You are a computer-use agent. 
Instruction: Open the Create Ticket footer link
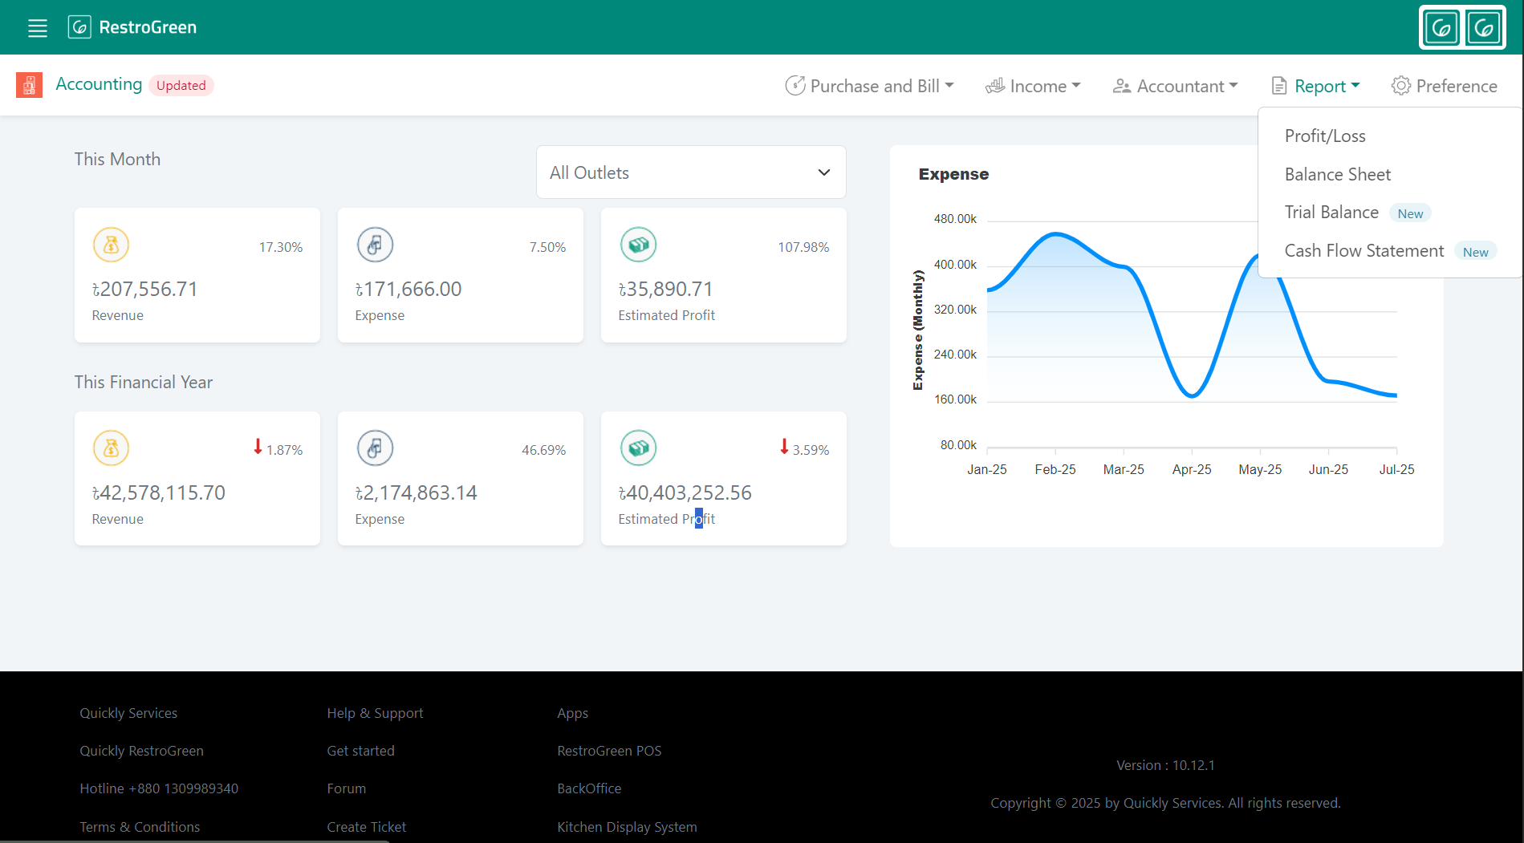366,827
